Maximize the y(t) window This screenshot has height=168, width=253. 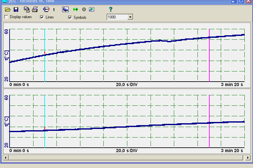[241, 1]
